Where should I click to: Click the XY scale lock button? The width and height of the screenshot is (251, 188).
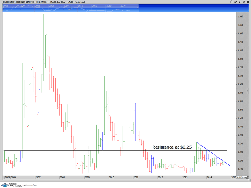[x=245, y=178]
